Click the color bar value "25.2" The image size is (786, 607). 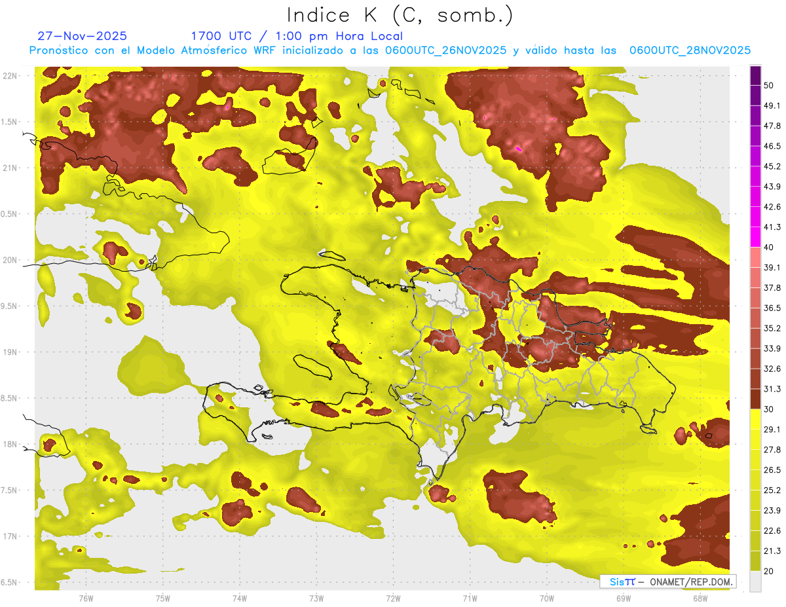(x=772, y=490)
